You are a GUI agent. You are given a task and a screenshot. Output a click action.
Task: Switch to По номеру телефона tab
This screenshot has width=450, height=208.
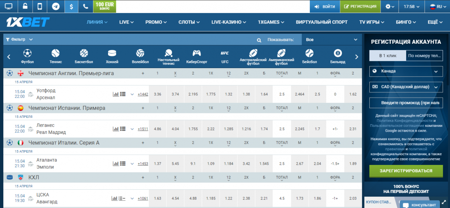tap(424, 55)
